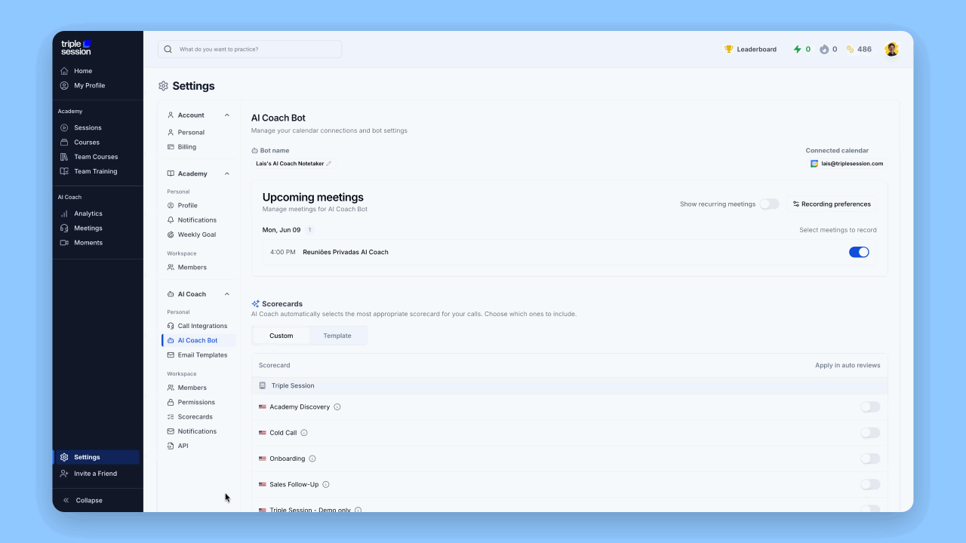This screenshot has height=543, width=966.
Task: Click the info icon beside Academy Discovery
Action: pyautogui.click(x=337, y=407)
